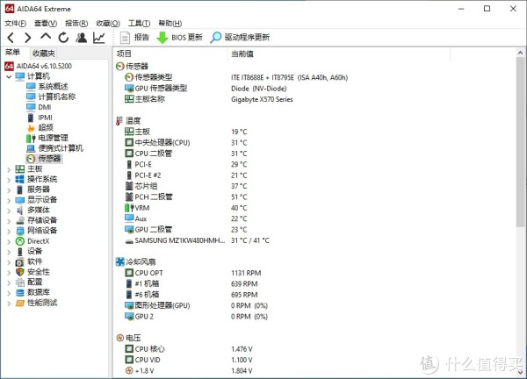Expand the 网络设备 tree node
Screen dimensions: 527x379
point(9,232)
